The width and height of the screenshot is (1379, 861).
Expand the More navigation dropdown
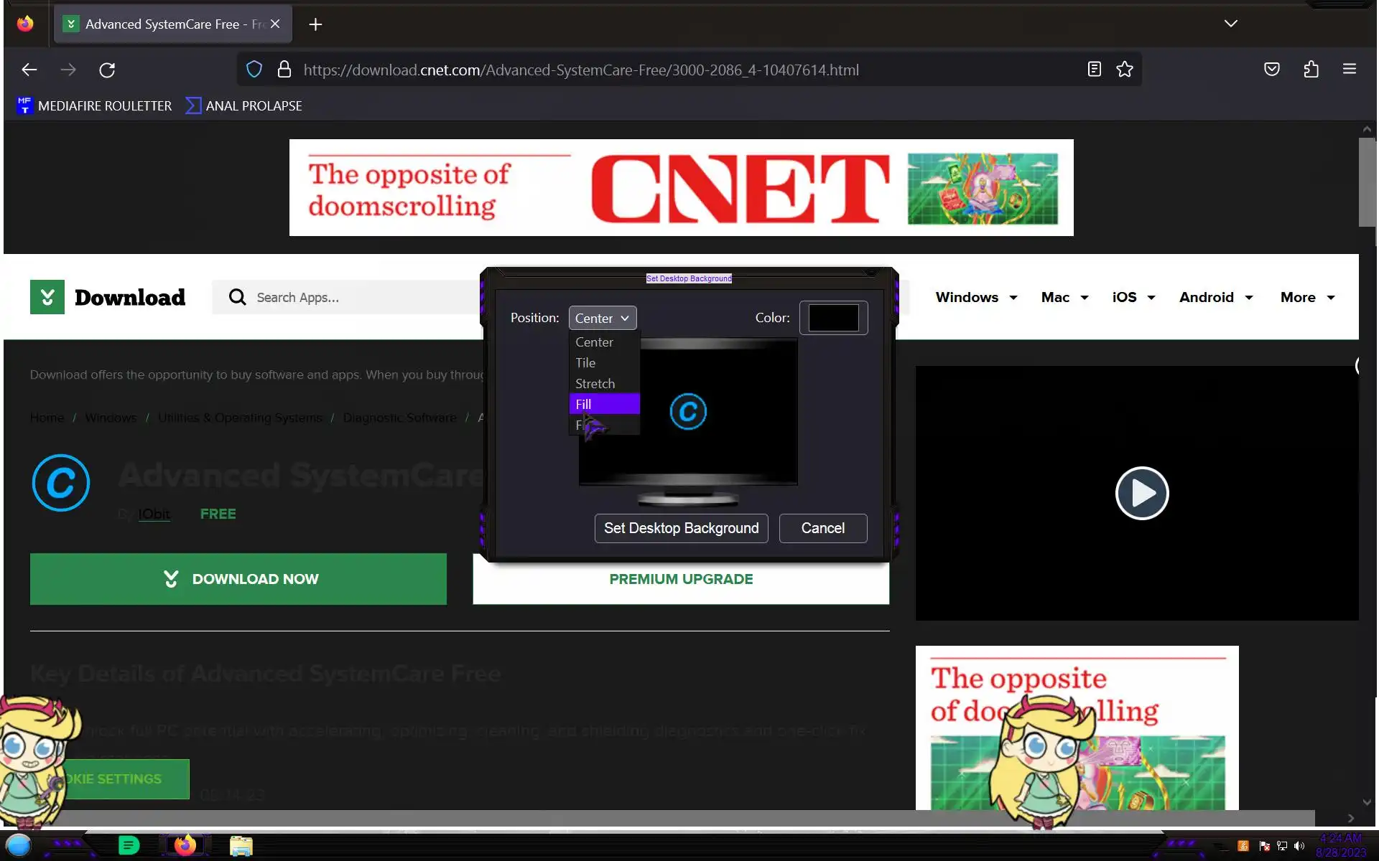1307,297
